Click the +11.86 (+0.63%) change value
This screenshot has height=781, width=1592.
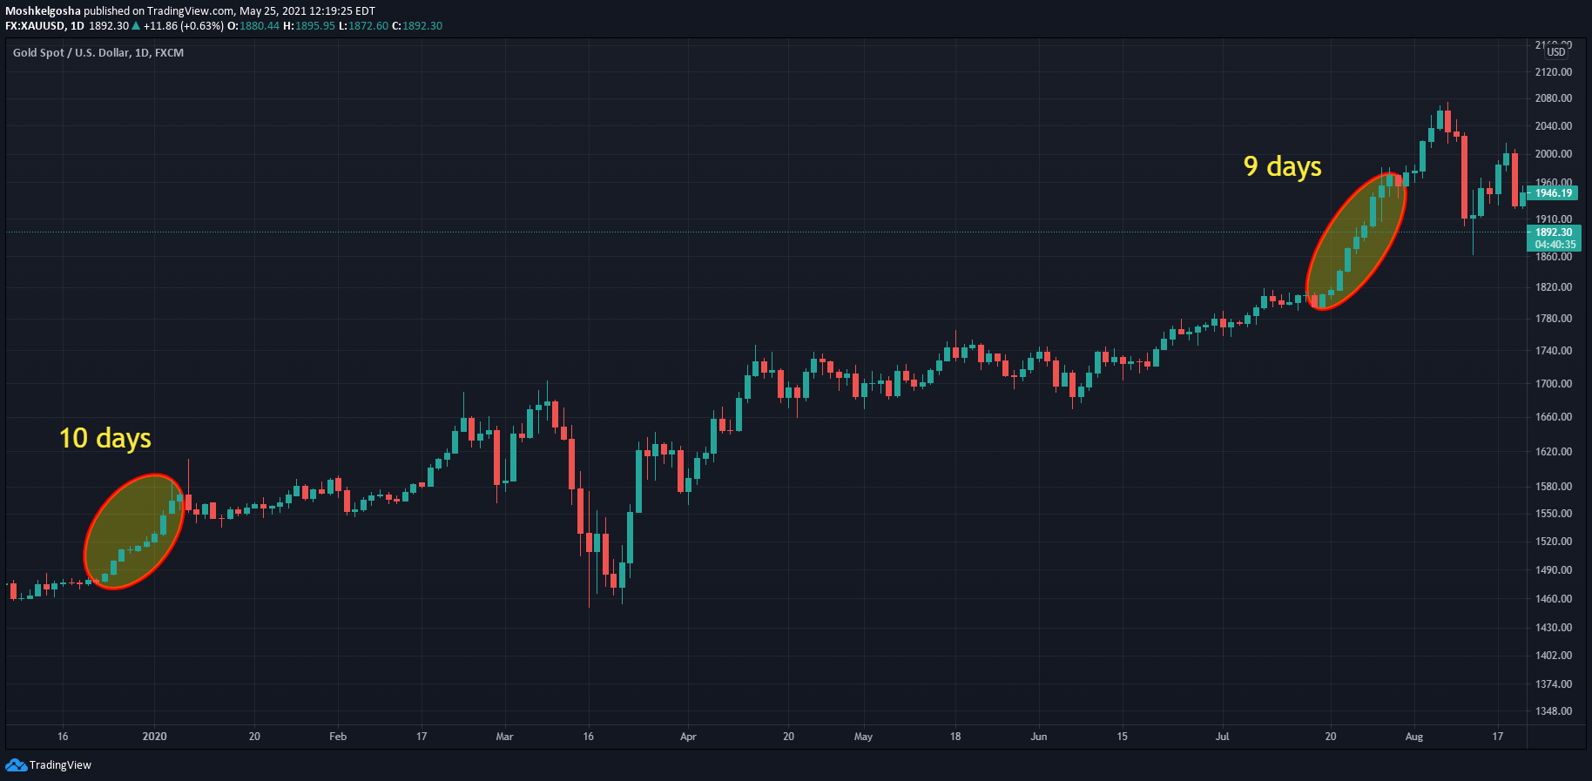tap(184, 26)
